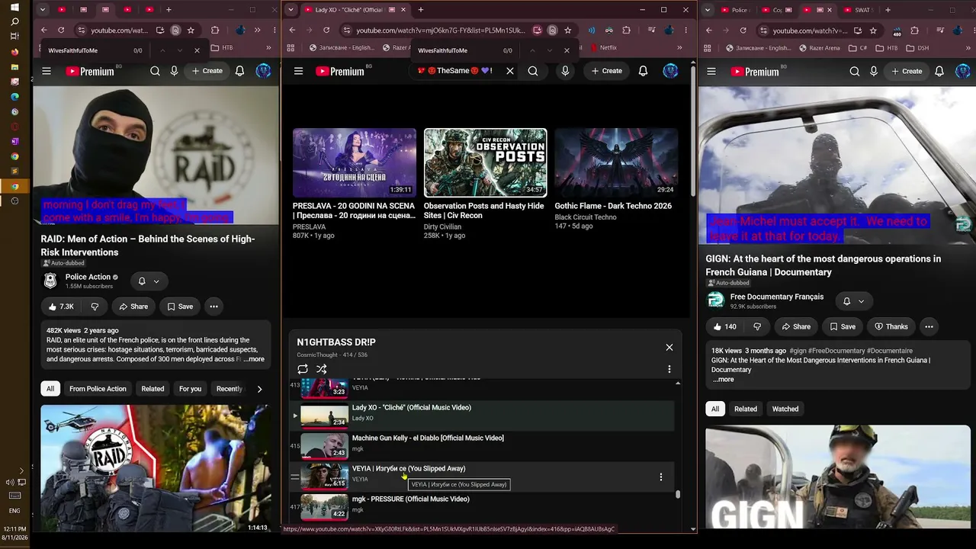
Task: Show hidden bookmarks in the middle window bar
Action: pyautogui.click(x=679, y=47)
